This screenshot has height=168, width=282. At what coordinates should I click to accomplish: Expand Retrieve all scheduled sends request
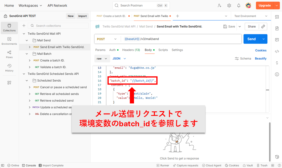point(30,94)
